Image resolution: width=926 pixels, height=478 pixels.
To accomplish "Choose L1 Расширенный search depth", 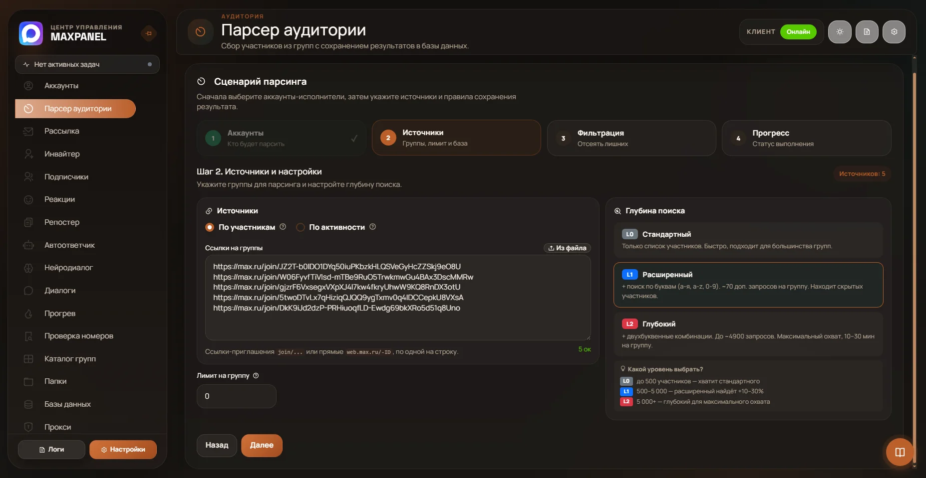I will pyautogui.click(x=748, y=285).
